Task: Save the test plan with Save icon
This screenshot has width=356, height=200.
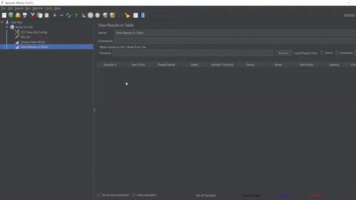Action: point(25,15)
